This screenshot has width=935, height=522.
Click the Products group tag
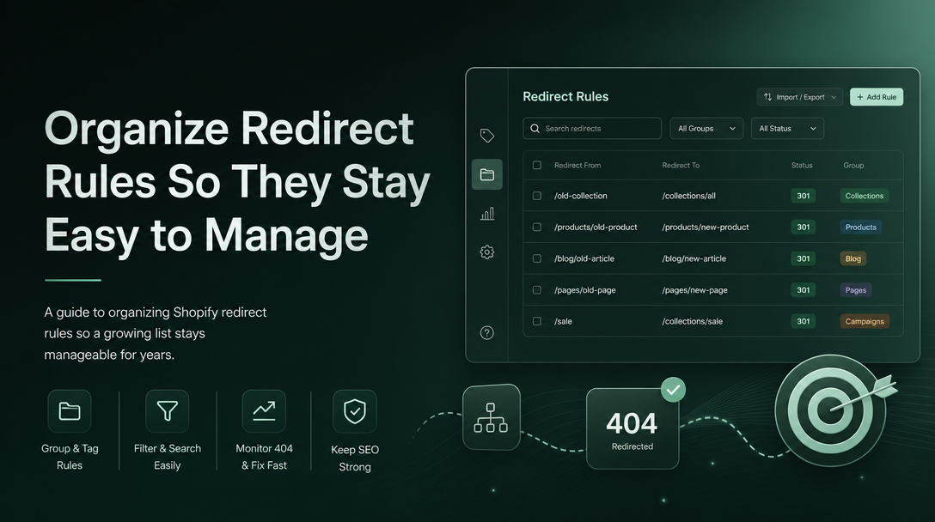point(861,227)
